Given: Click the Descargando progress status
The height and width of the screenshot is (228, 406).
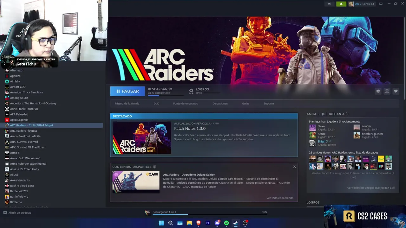Looking at the screenshot, I should click(x=166, y=91).
